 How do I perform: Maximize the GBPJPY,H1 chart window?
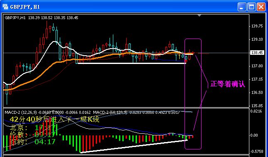[251, 7]
